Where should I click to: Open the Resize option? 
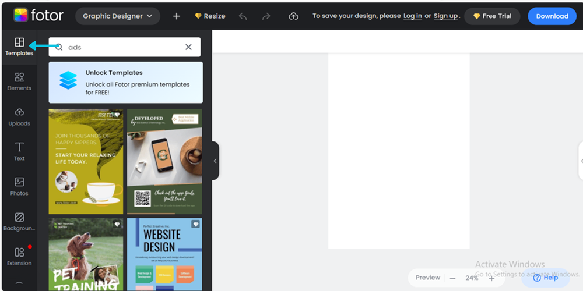point(210,16)
